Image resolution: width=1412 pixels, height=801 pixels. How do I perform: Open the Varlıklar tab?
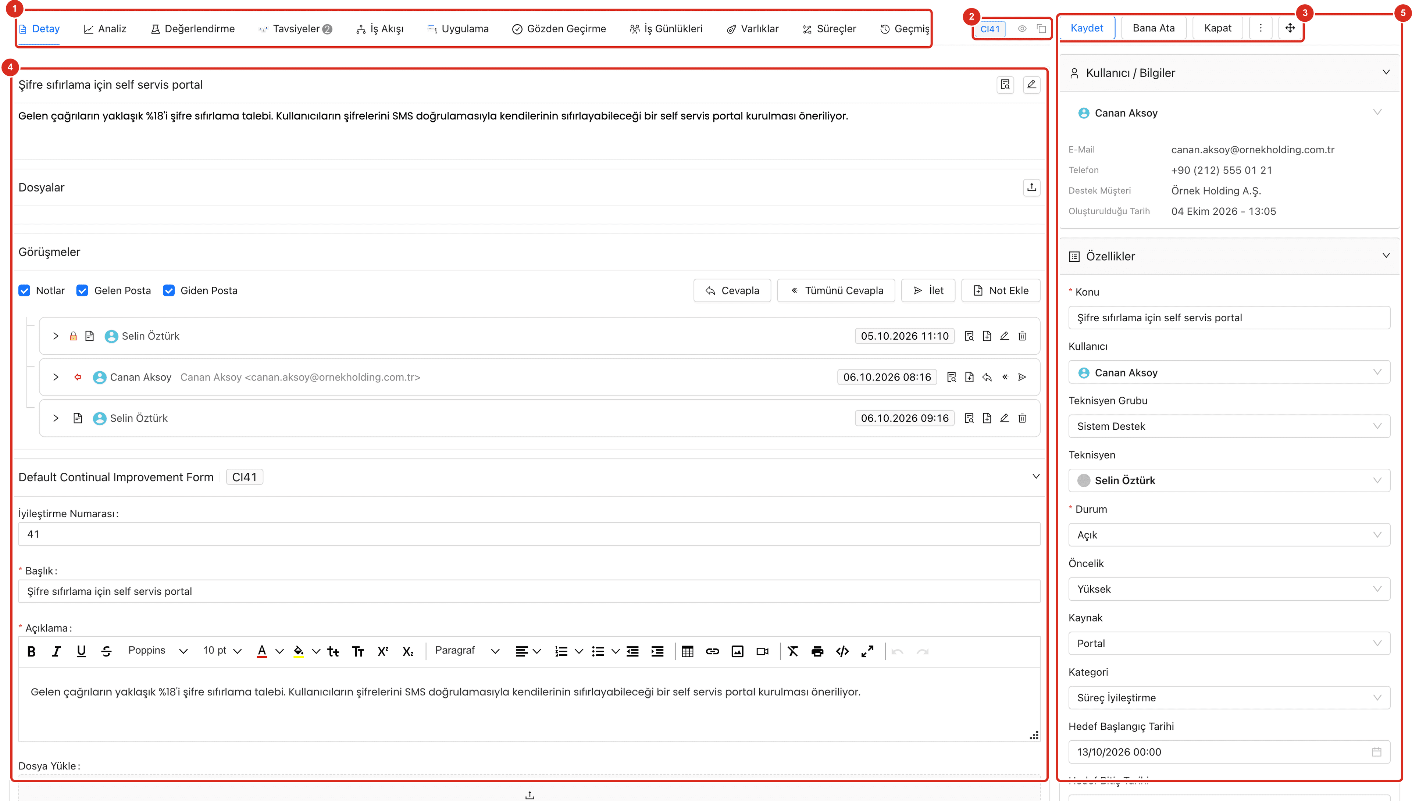pos(752,29)
